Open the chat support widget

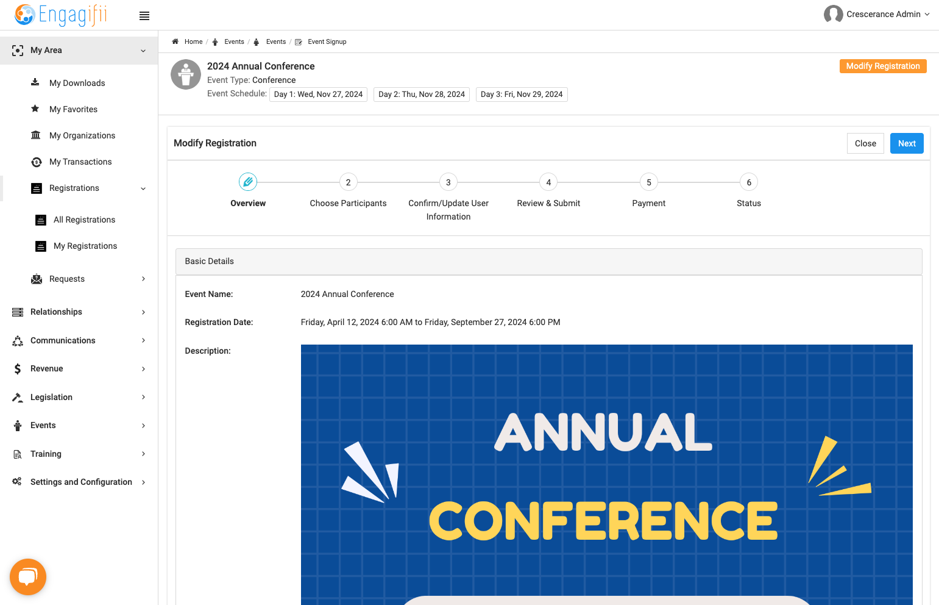(x=28, y=576)
